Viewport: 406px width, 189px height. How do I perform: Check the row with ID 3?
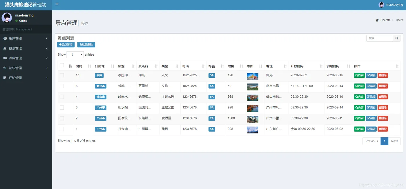point(62,108)
